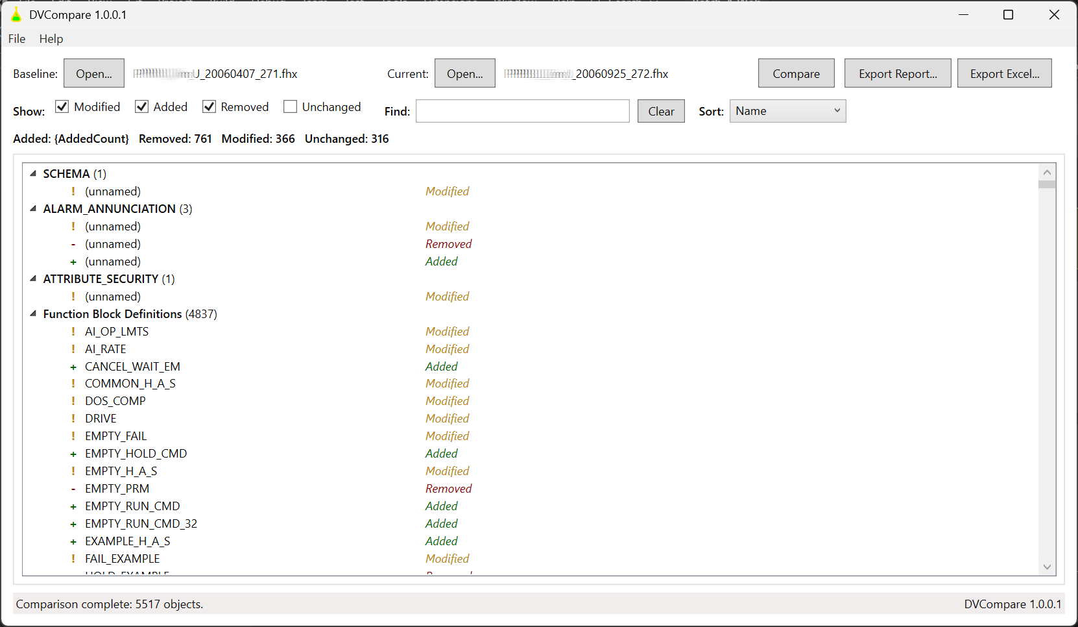Click the modified status icon beside AI_OP_LMTS
The image size is (1078, 627).
click(73, 332)
